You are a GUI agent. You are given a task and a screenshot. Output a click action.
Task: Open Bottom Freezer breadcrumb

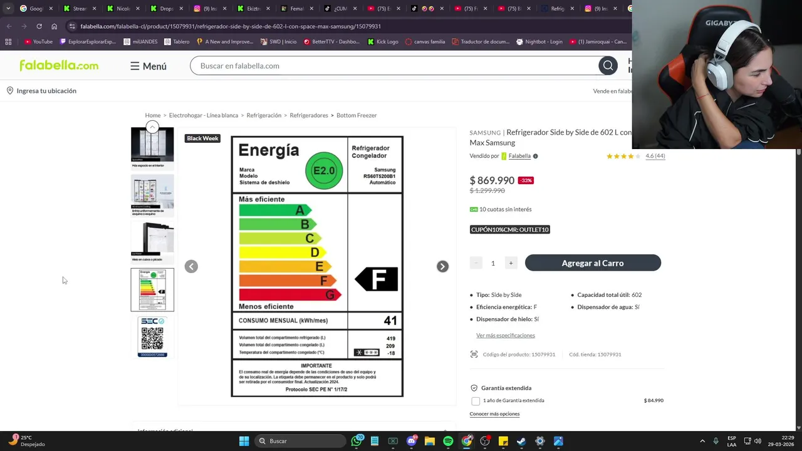click(357, 115)
